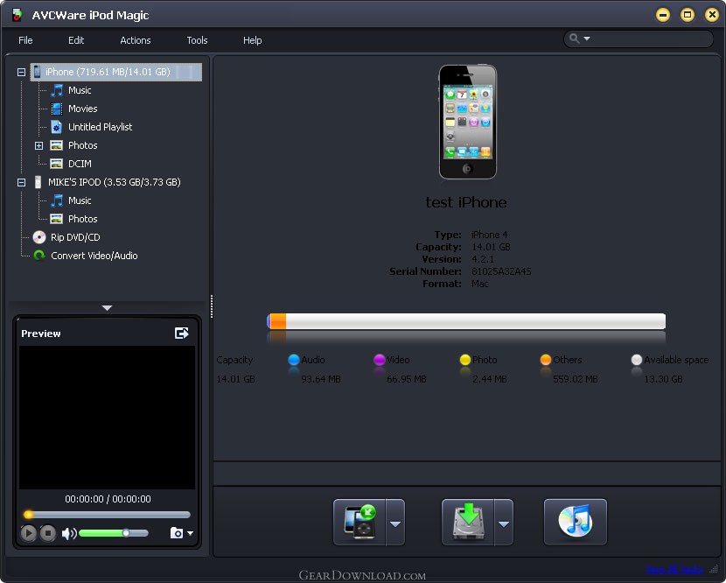Click the copy files to device button
726x583 pixels.
click(360, 522)
